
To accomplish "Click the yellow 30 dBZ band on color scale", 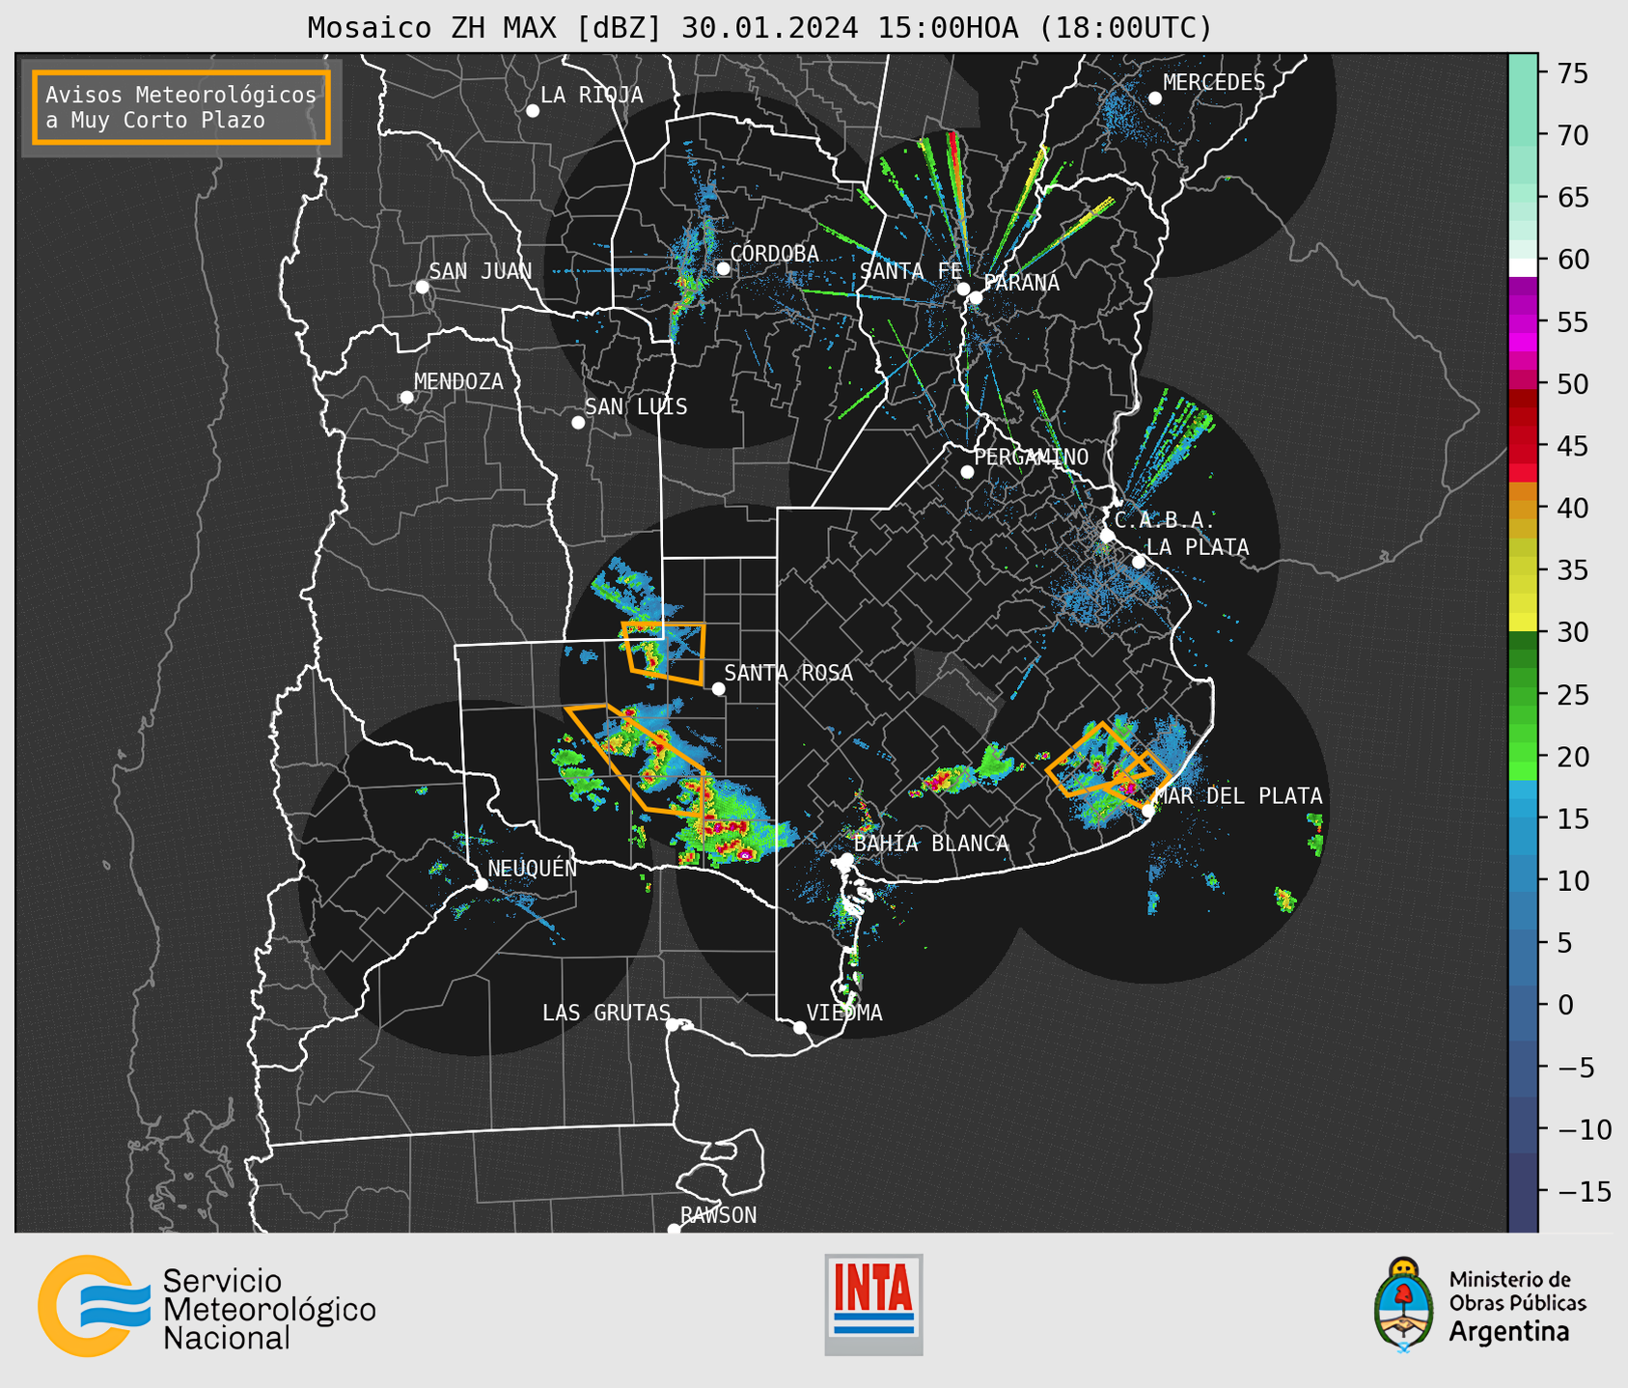I will point(1523,623).
